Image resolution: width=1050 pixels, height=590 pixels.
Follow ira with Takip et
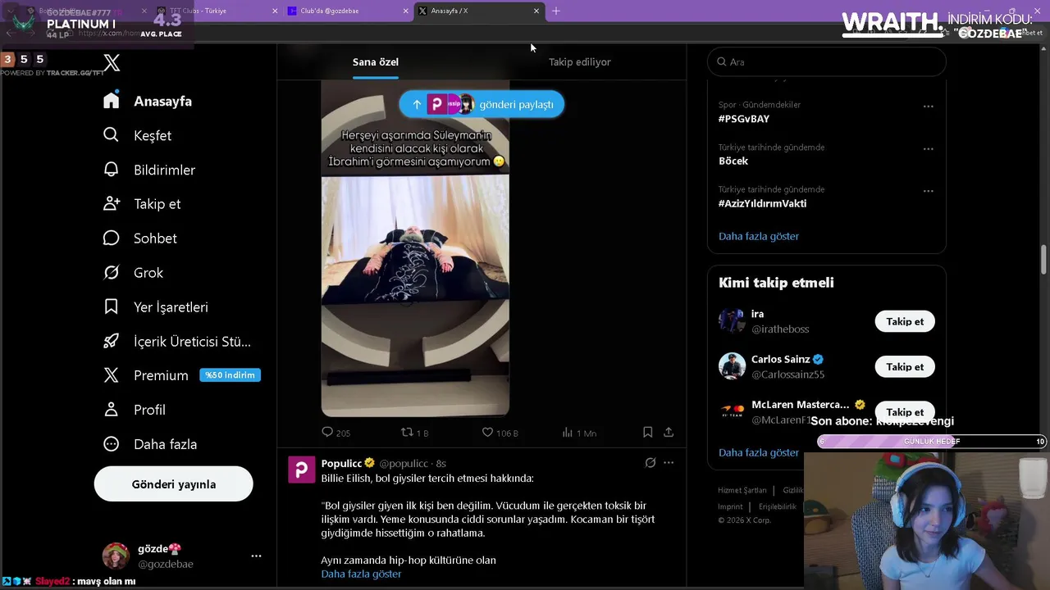tap(905, 321)
